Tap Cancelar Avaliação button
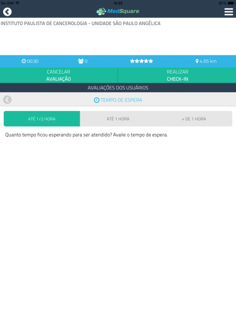The height and width of the screenshot is (317, 236). pyautogui.click(x=59, y=75)
